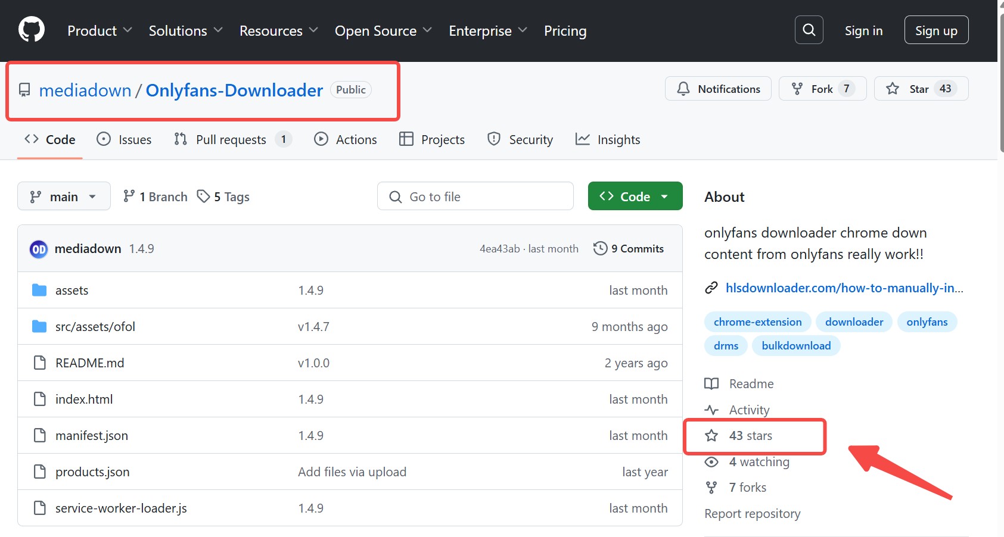Open the 4ea43ab commit hash
Viewport: 1004px width, 537px height.
point(500,249)
